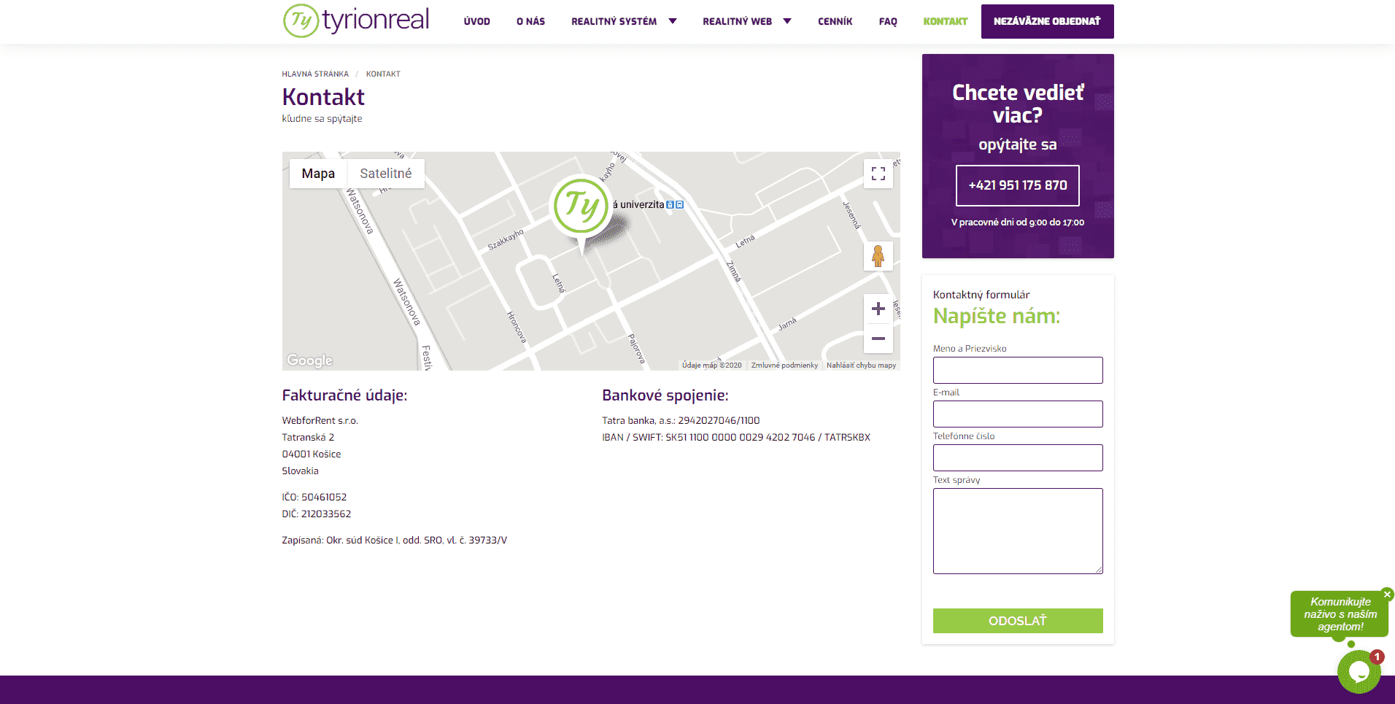Click the Bankové spojenie heading
This screenshot has width=1395, height=704.
[665, 395]
